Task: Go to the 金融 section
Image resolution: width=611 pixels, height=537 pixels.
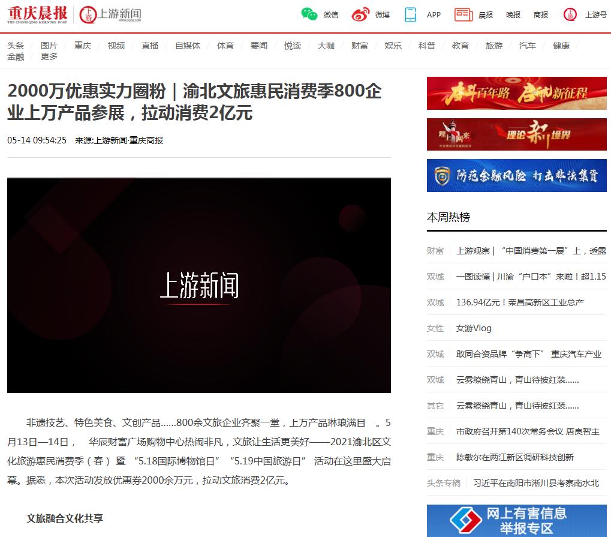Action: point(16,56)
